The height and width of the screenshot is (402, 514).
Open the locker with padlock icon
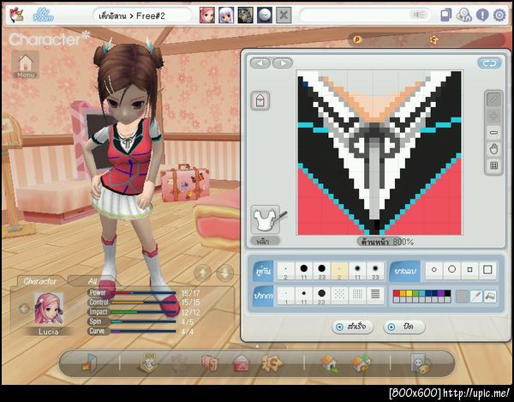click(421, 363)
